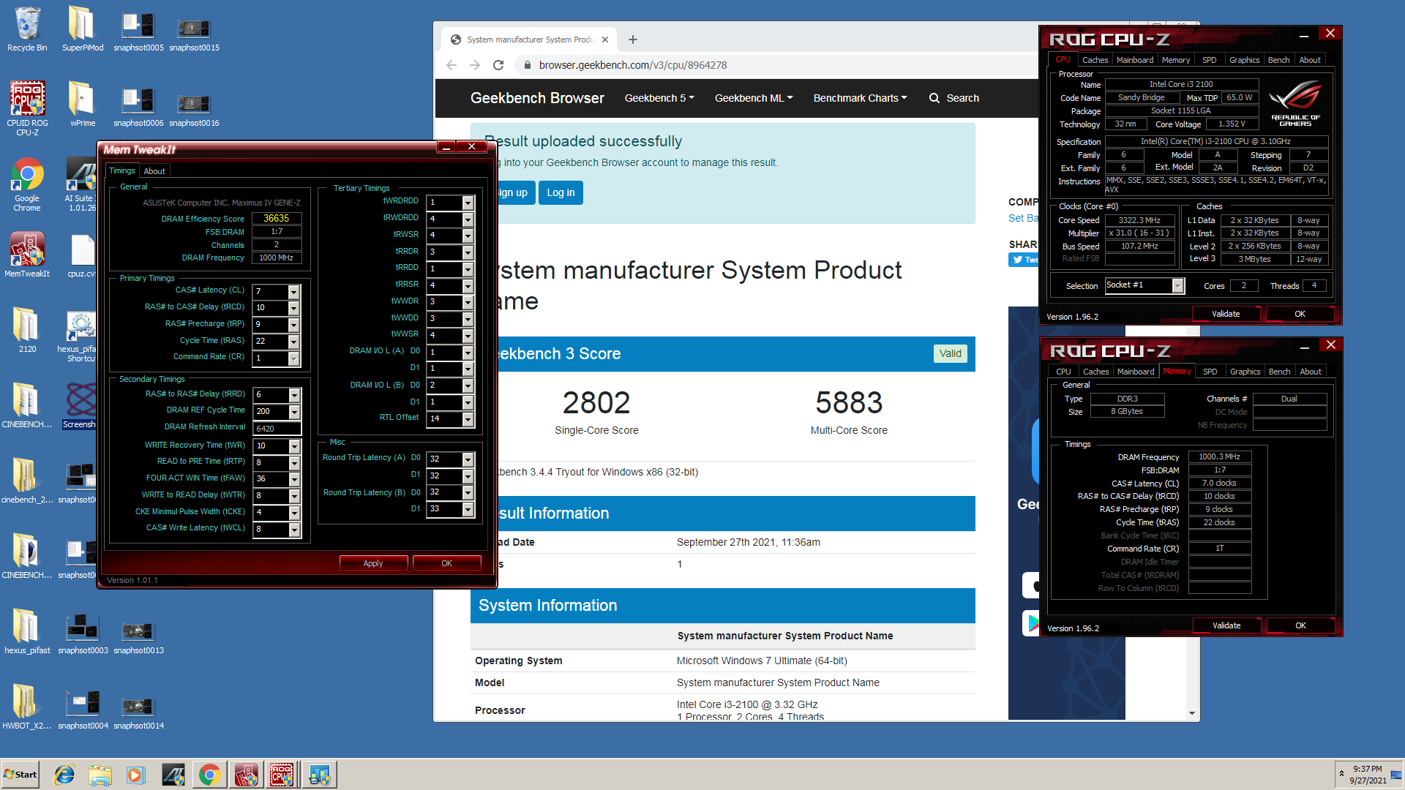Click Log in button on Geekbench

pos(561,192)
